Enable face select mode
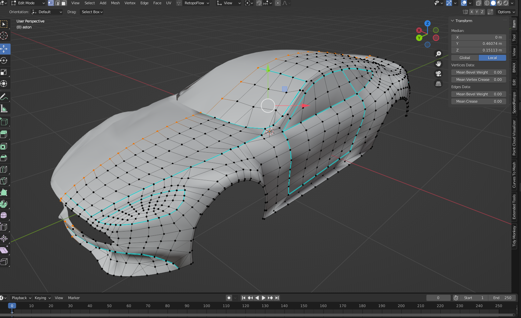Screen dimensions: 521x318 pos(64,3)
